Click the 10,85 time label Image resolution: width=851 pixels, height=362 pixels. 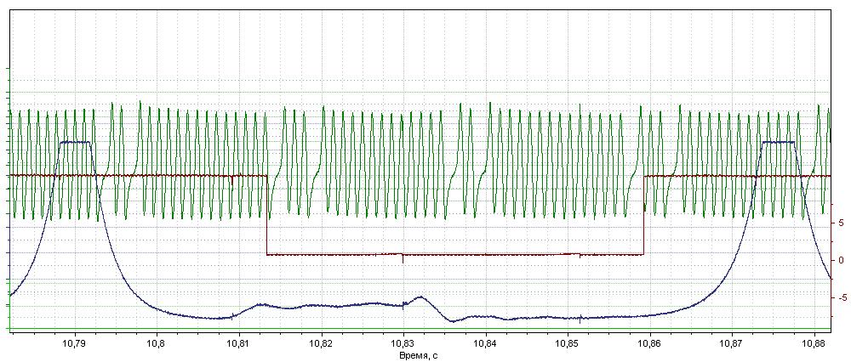(x=568, y=343)
